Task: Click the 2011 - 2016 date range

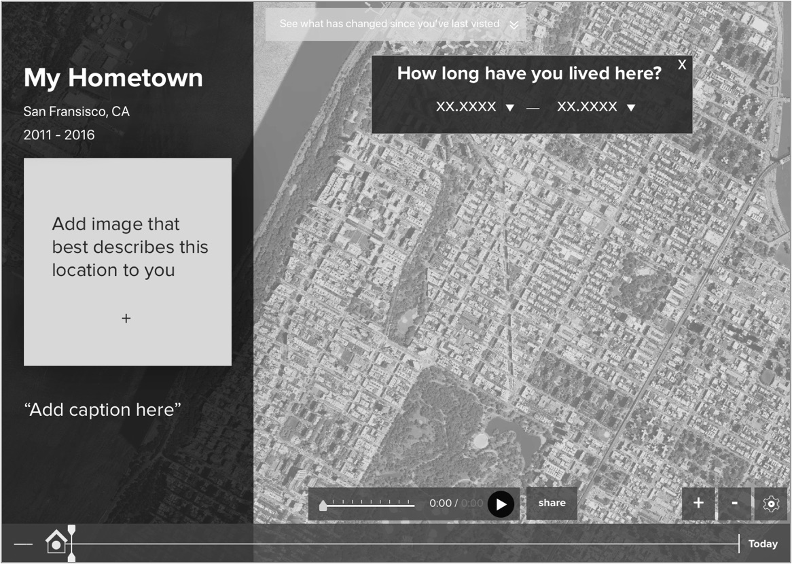Action: (60, 135)
